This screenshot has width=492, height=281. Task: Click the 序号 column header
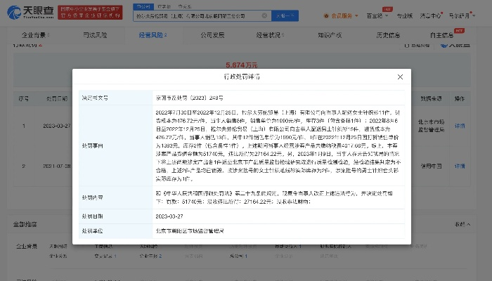[x=23, y=98]
